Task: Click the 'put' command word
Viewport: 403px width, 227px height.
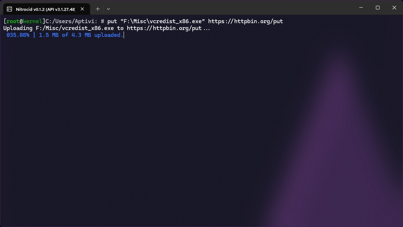Action: pyautogui.click(x=112, y=21)
